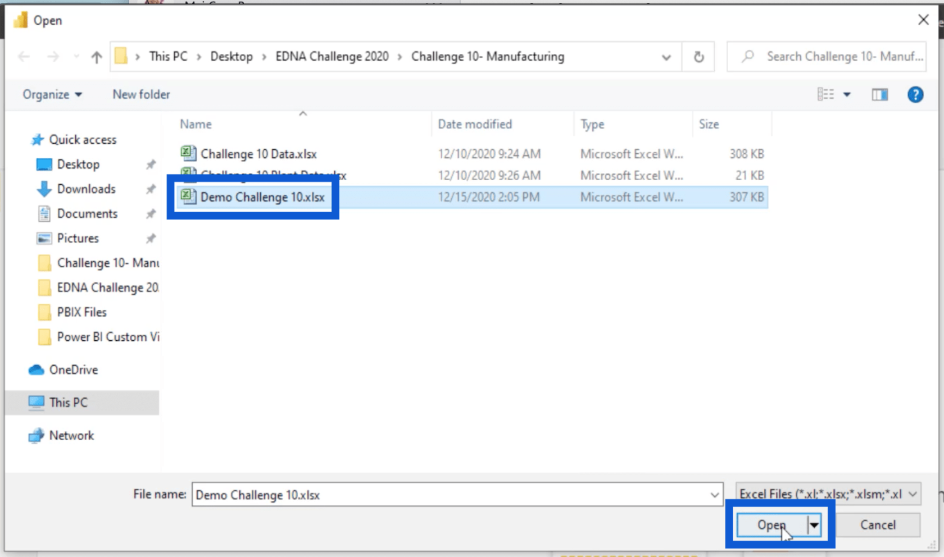Select EDNA Challenge 2020 in breadcrumb
The width and height of the screenshot is (944, 557).
[x=332, y=56]
